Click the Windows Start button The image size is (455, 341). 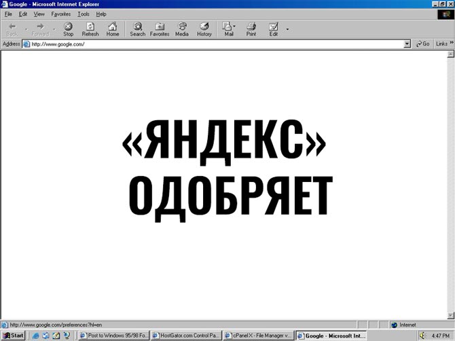coord(14,336)
